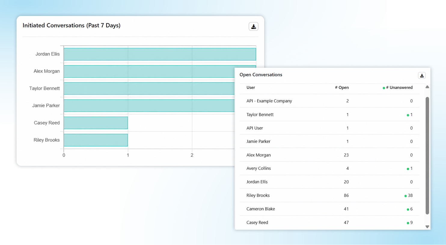Viewport: 446px width, 245px height.
Task: Click the Casey Reed bar in the chart
Action: coord(96,123)
